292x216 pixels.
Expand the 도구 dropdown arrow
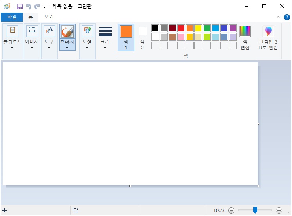point(49,48)
